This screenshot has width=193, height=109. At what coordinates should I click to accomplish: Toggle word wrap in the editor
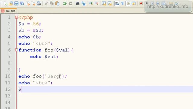coord(117,3)
